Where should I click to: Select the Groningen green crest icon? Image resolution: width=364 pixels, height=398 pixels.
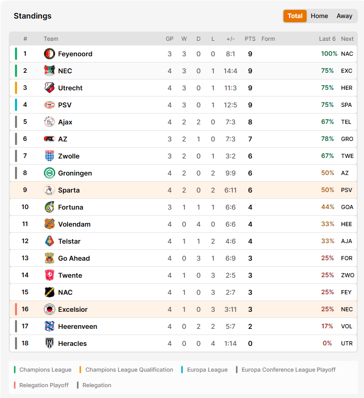pos(49,173)
